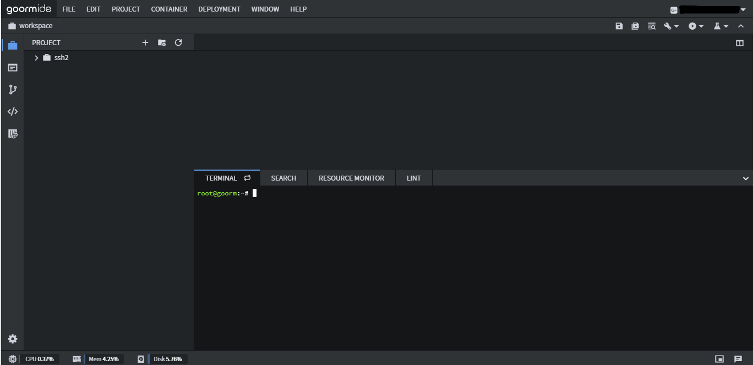
Task: Open the WINDOW menu
Action: click(265, 9)
